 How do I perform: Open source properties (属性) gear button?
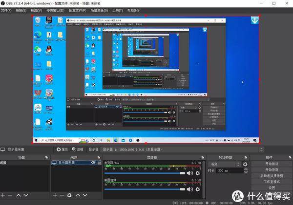click(62, 149)
